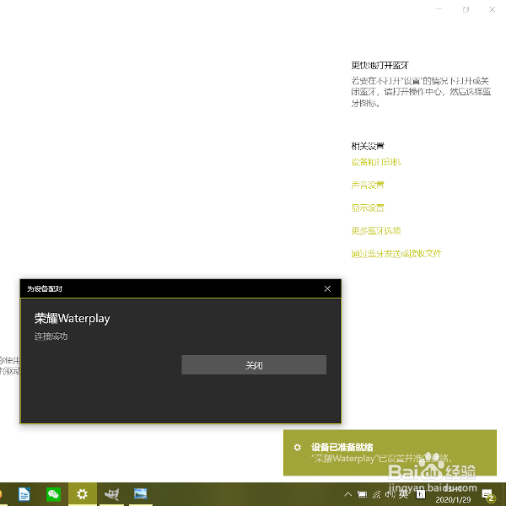Open 通过蓝牙发送或接收文件 link
Viewport: 506px width, 506px height.
coord(396,254)
